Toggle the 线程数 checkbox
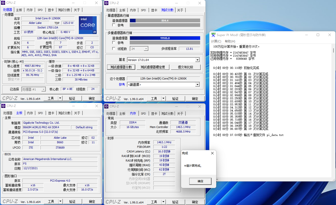This screenshot has width=336, height=205. coord(114,49)
